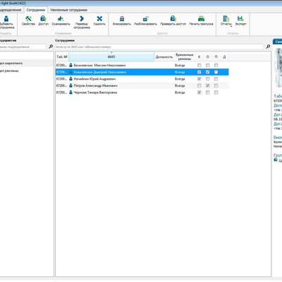The width and height of the screenshot is (282, 282).
Task: Switch to the Уволенные сотрудники tab
Action: coord(68,10)
